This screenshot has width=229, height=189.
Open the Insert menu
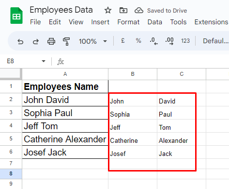[100, 22]
